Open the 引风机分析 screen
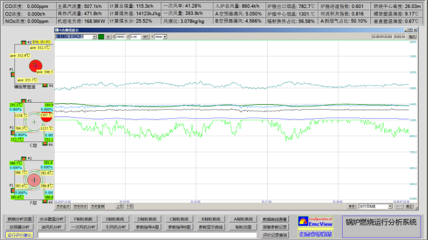 coord(115,227)
